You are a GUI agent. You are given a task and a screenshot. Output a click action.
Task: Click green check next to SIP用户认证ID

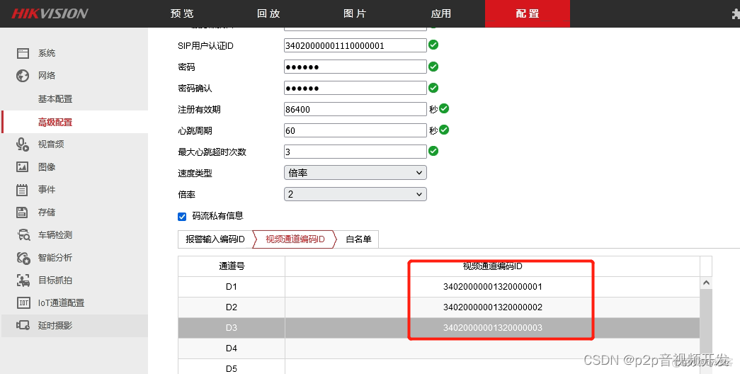click(433, 45)
